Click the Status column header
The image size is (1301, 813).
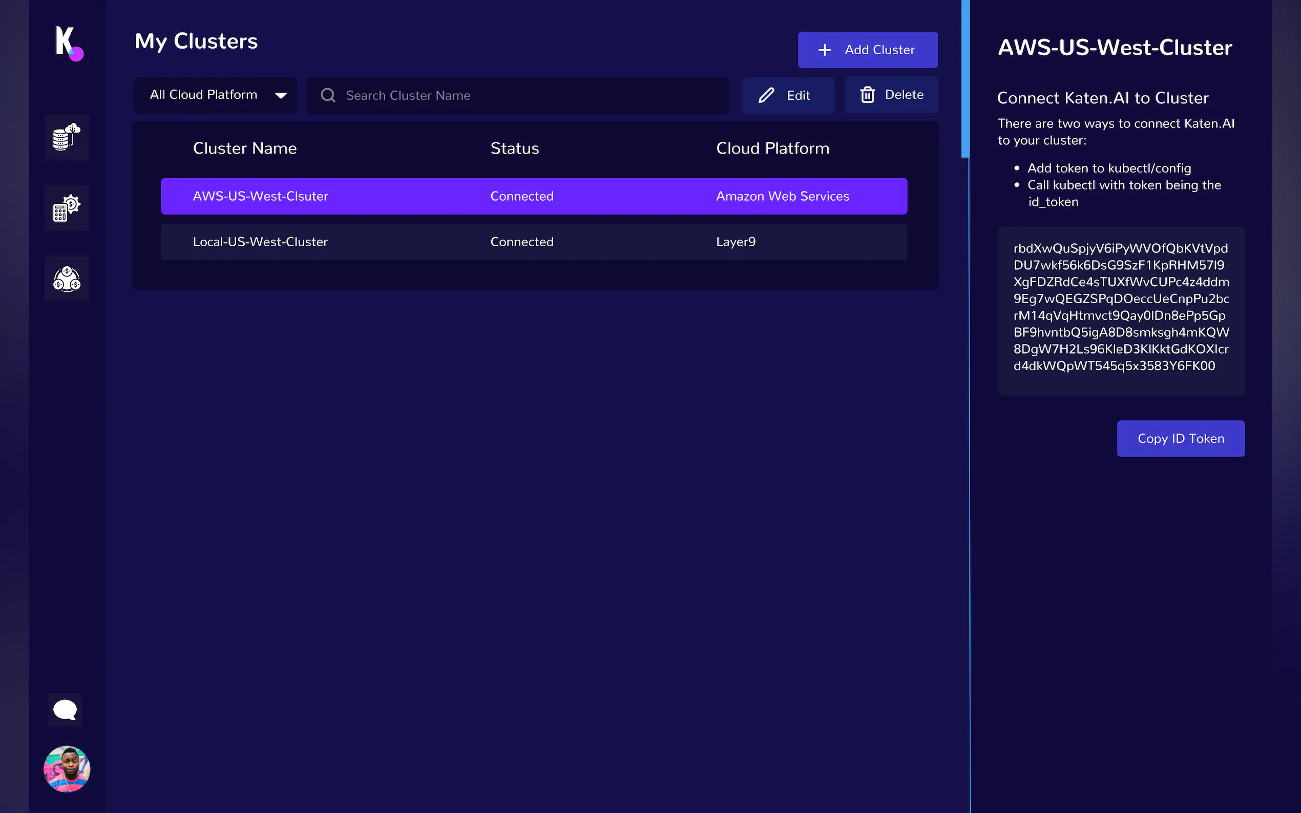click(x=514, y=148)
